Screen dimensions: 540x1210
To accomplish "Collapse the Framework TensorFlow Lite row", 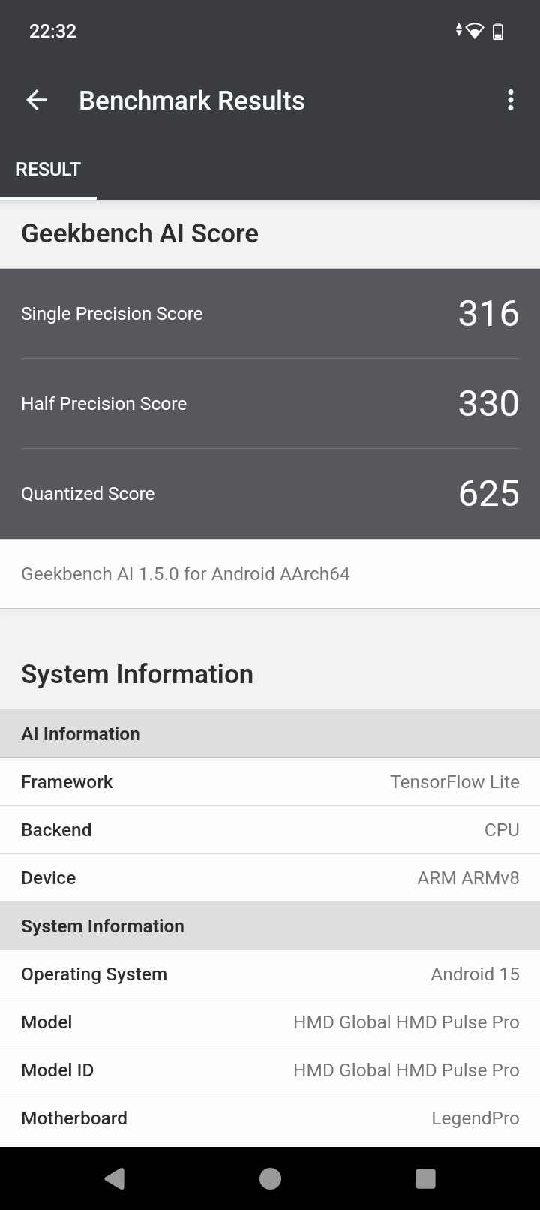I will pyautogui.click(x=270, y=781).
